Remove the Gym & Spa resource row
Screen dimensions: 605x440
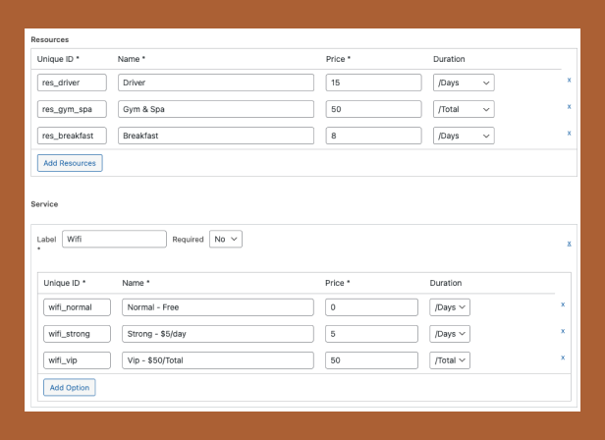(x=569, y=106)
